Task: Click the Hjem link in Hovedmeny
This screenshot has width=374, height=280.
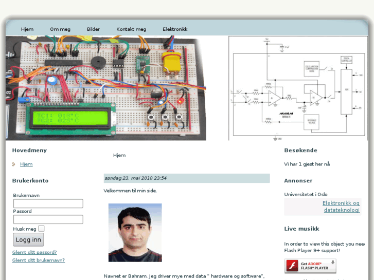Action: (26, 164)
